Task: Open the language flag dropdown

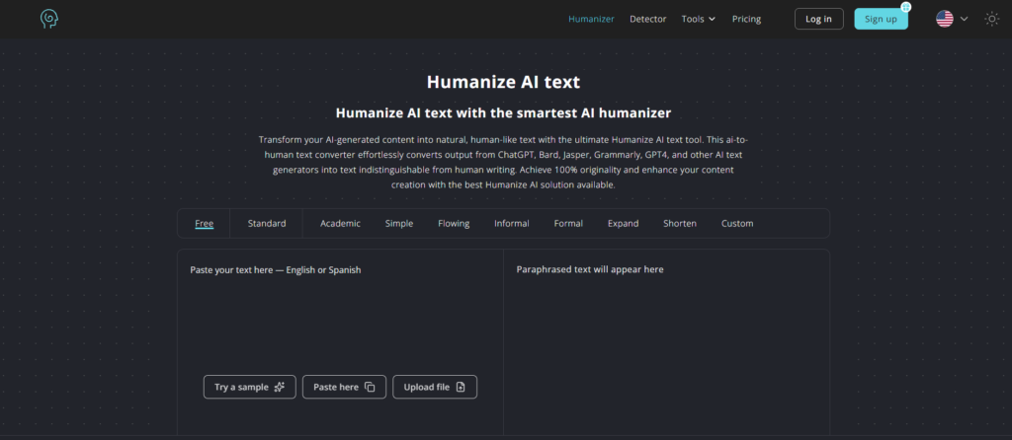Action: tap(952, 19)
